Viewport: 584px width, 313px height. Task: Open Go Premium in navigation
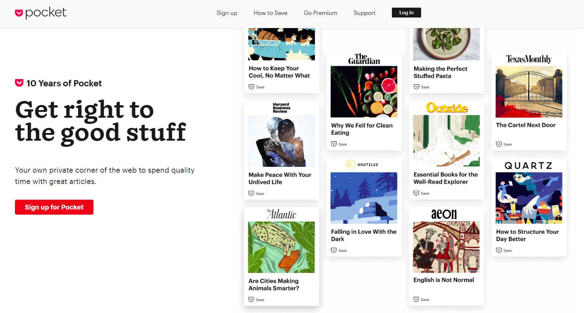tap(320, 13)
